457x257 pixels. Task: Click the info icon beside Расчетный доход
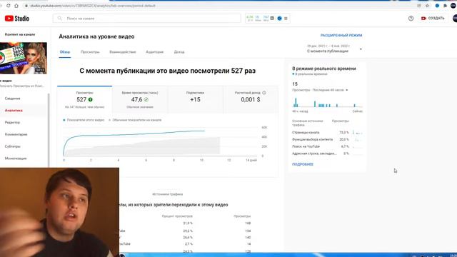tap(264, 93)
